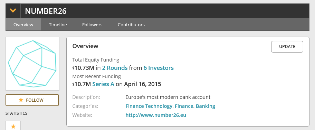315x130 pixels.
Task: Expand the orange chevron dropdown beside NUMBER26
Action: coord(13,11)
